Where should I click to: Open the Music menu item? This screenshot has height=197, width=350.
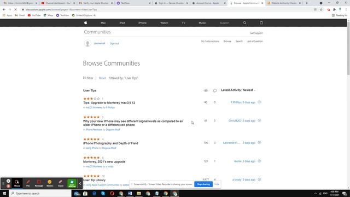click(202, 23)
